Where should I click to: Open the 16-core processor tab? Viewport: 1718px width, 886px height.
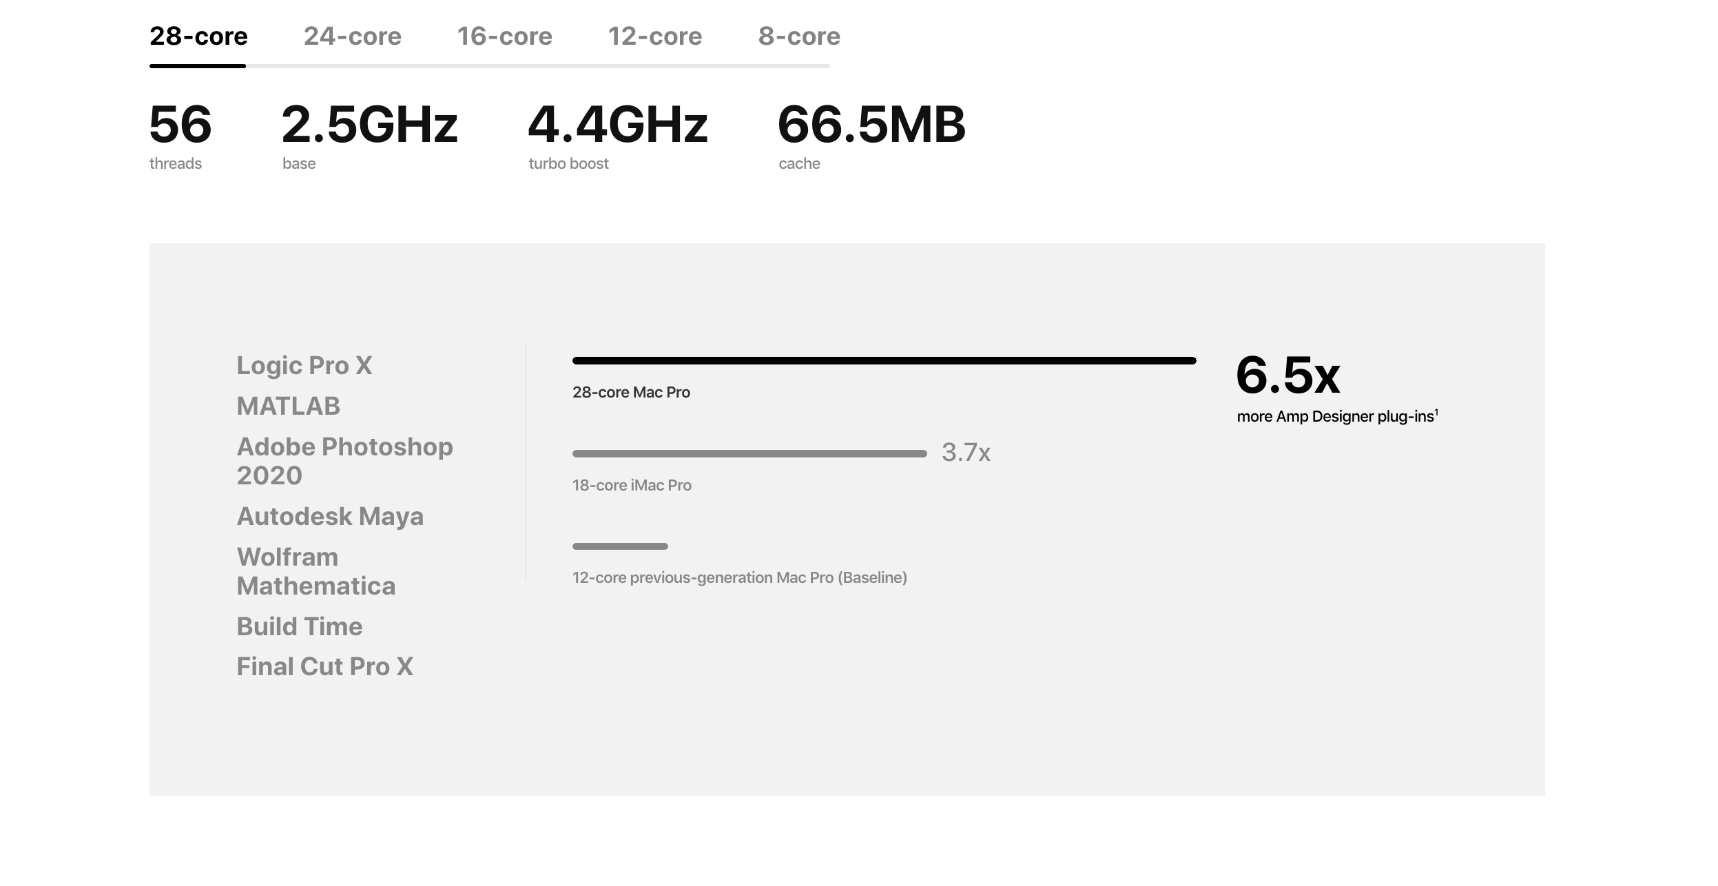click(504, 36)
